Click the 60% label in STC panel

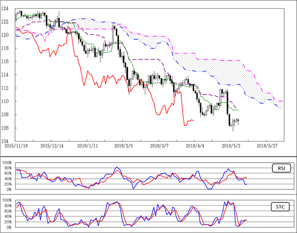8,211
